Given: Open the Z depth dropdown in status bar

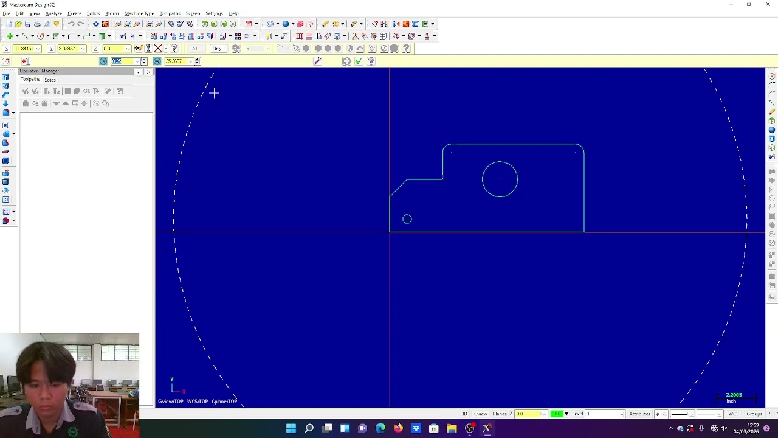Looking at the screenshot, I should (x=544, y=414).
